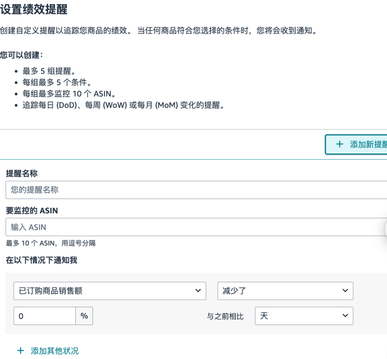Click the chevron on the 已订购商品销售额 dropdown

coord(199,291)
